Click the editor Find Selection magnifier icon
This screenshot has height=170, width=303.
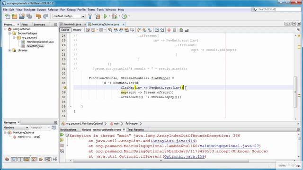(110, 30)
